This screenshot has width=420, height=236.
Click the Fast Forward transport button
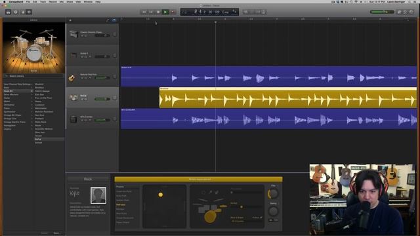pyautogui.click(x=151, y=12)
